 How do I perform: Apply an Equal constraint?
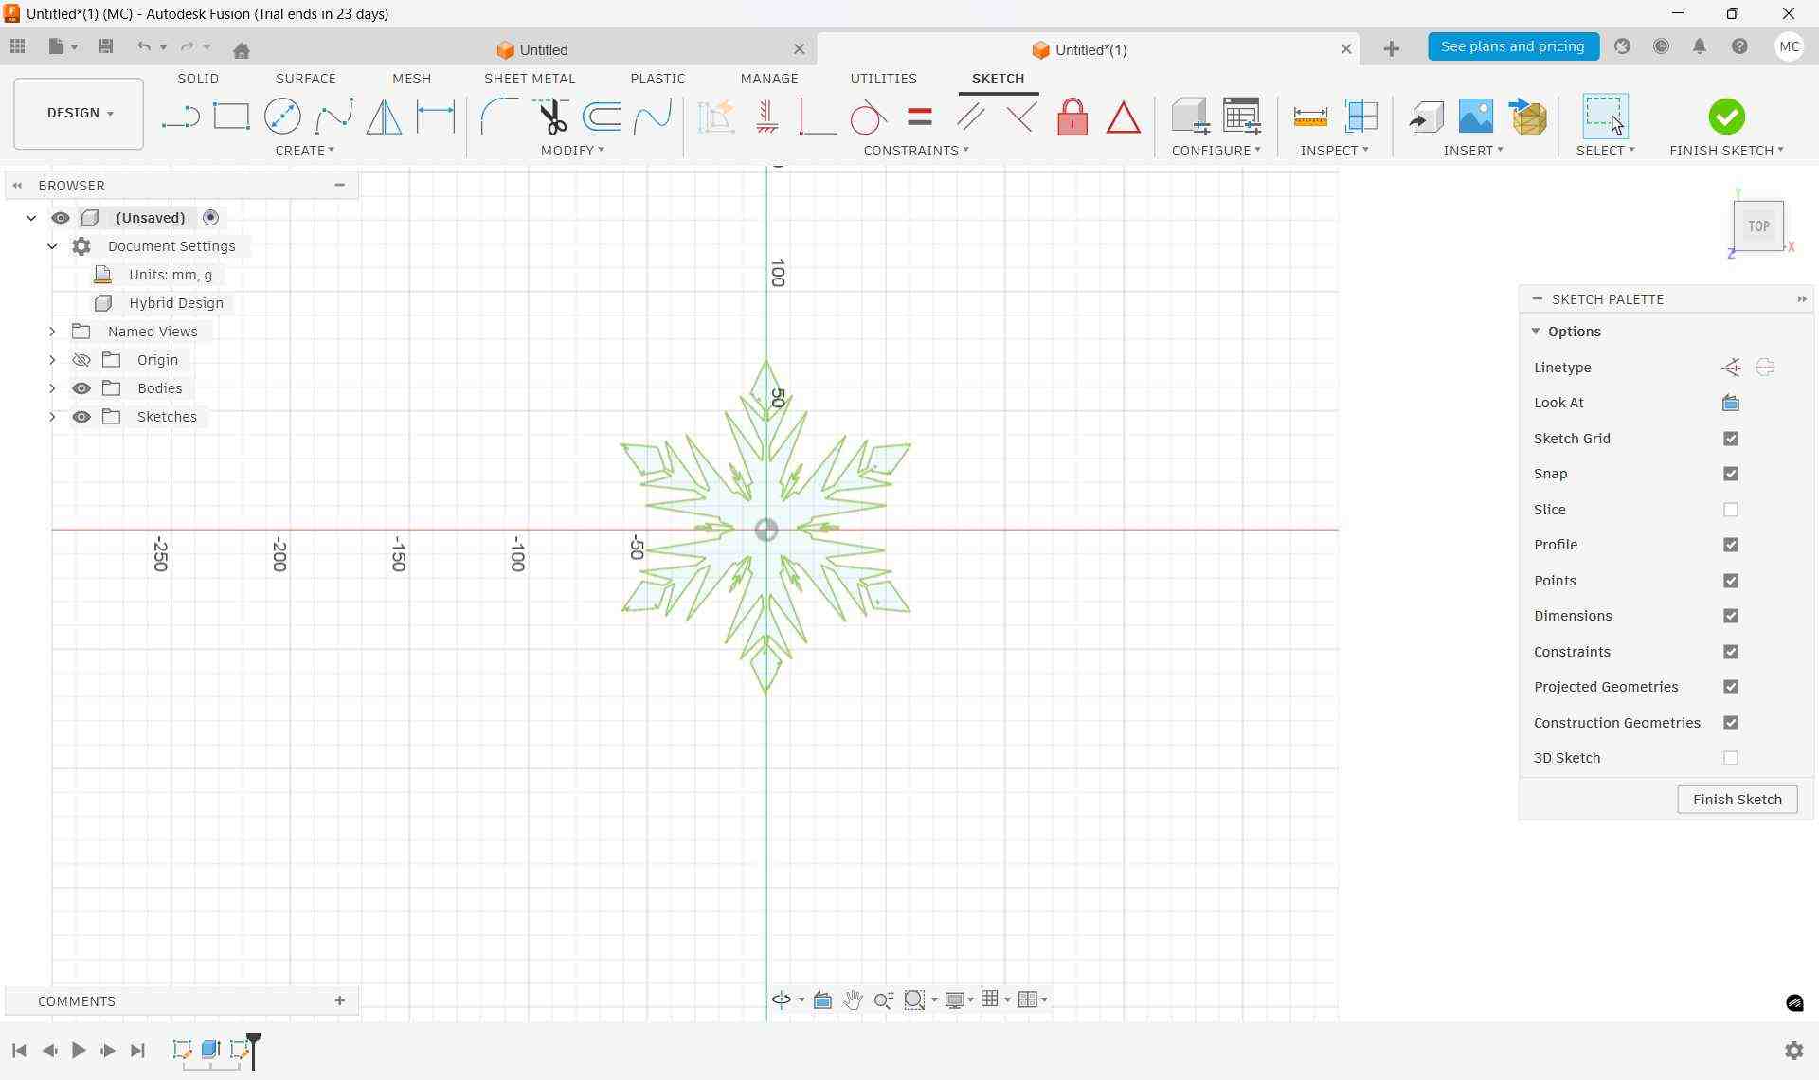[919, 116]
